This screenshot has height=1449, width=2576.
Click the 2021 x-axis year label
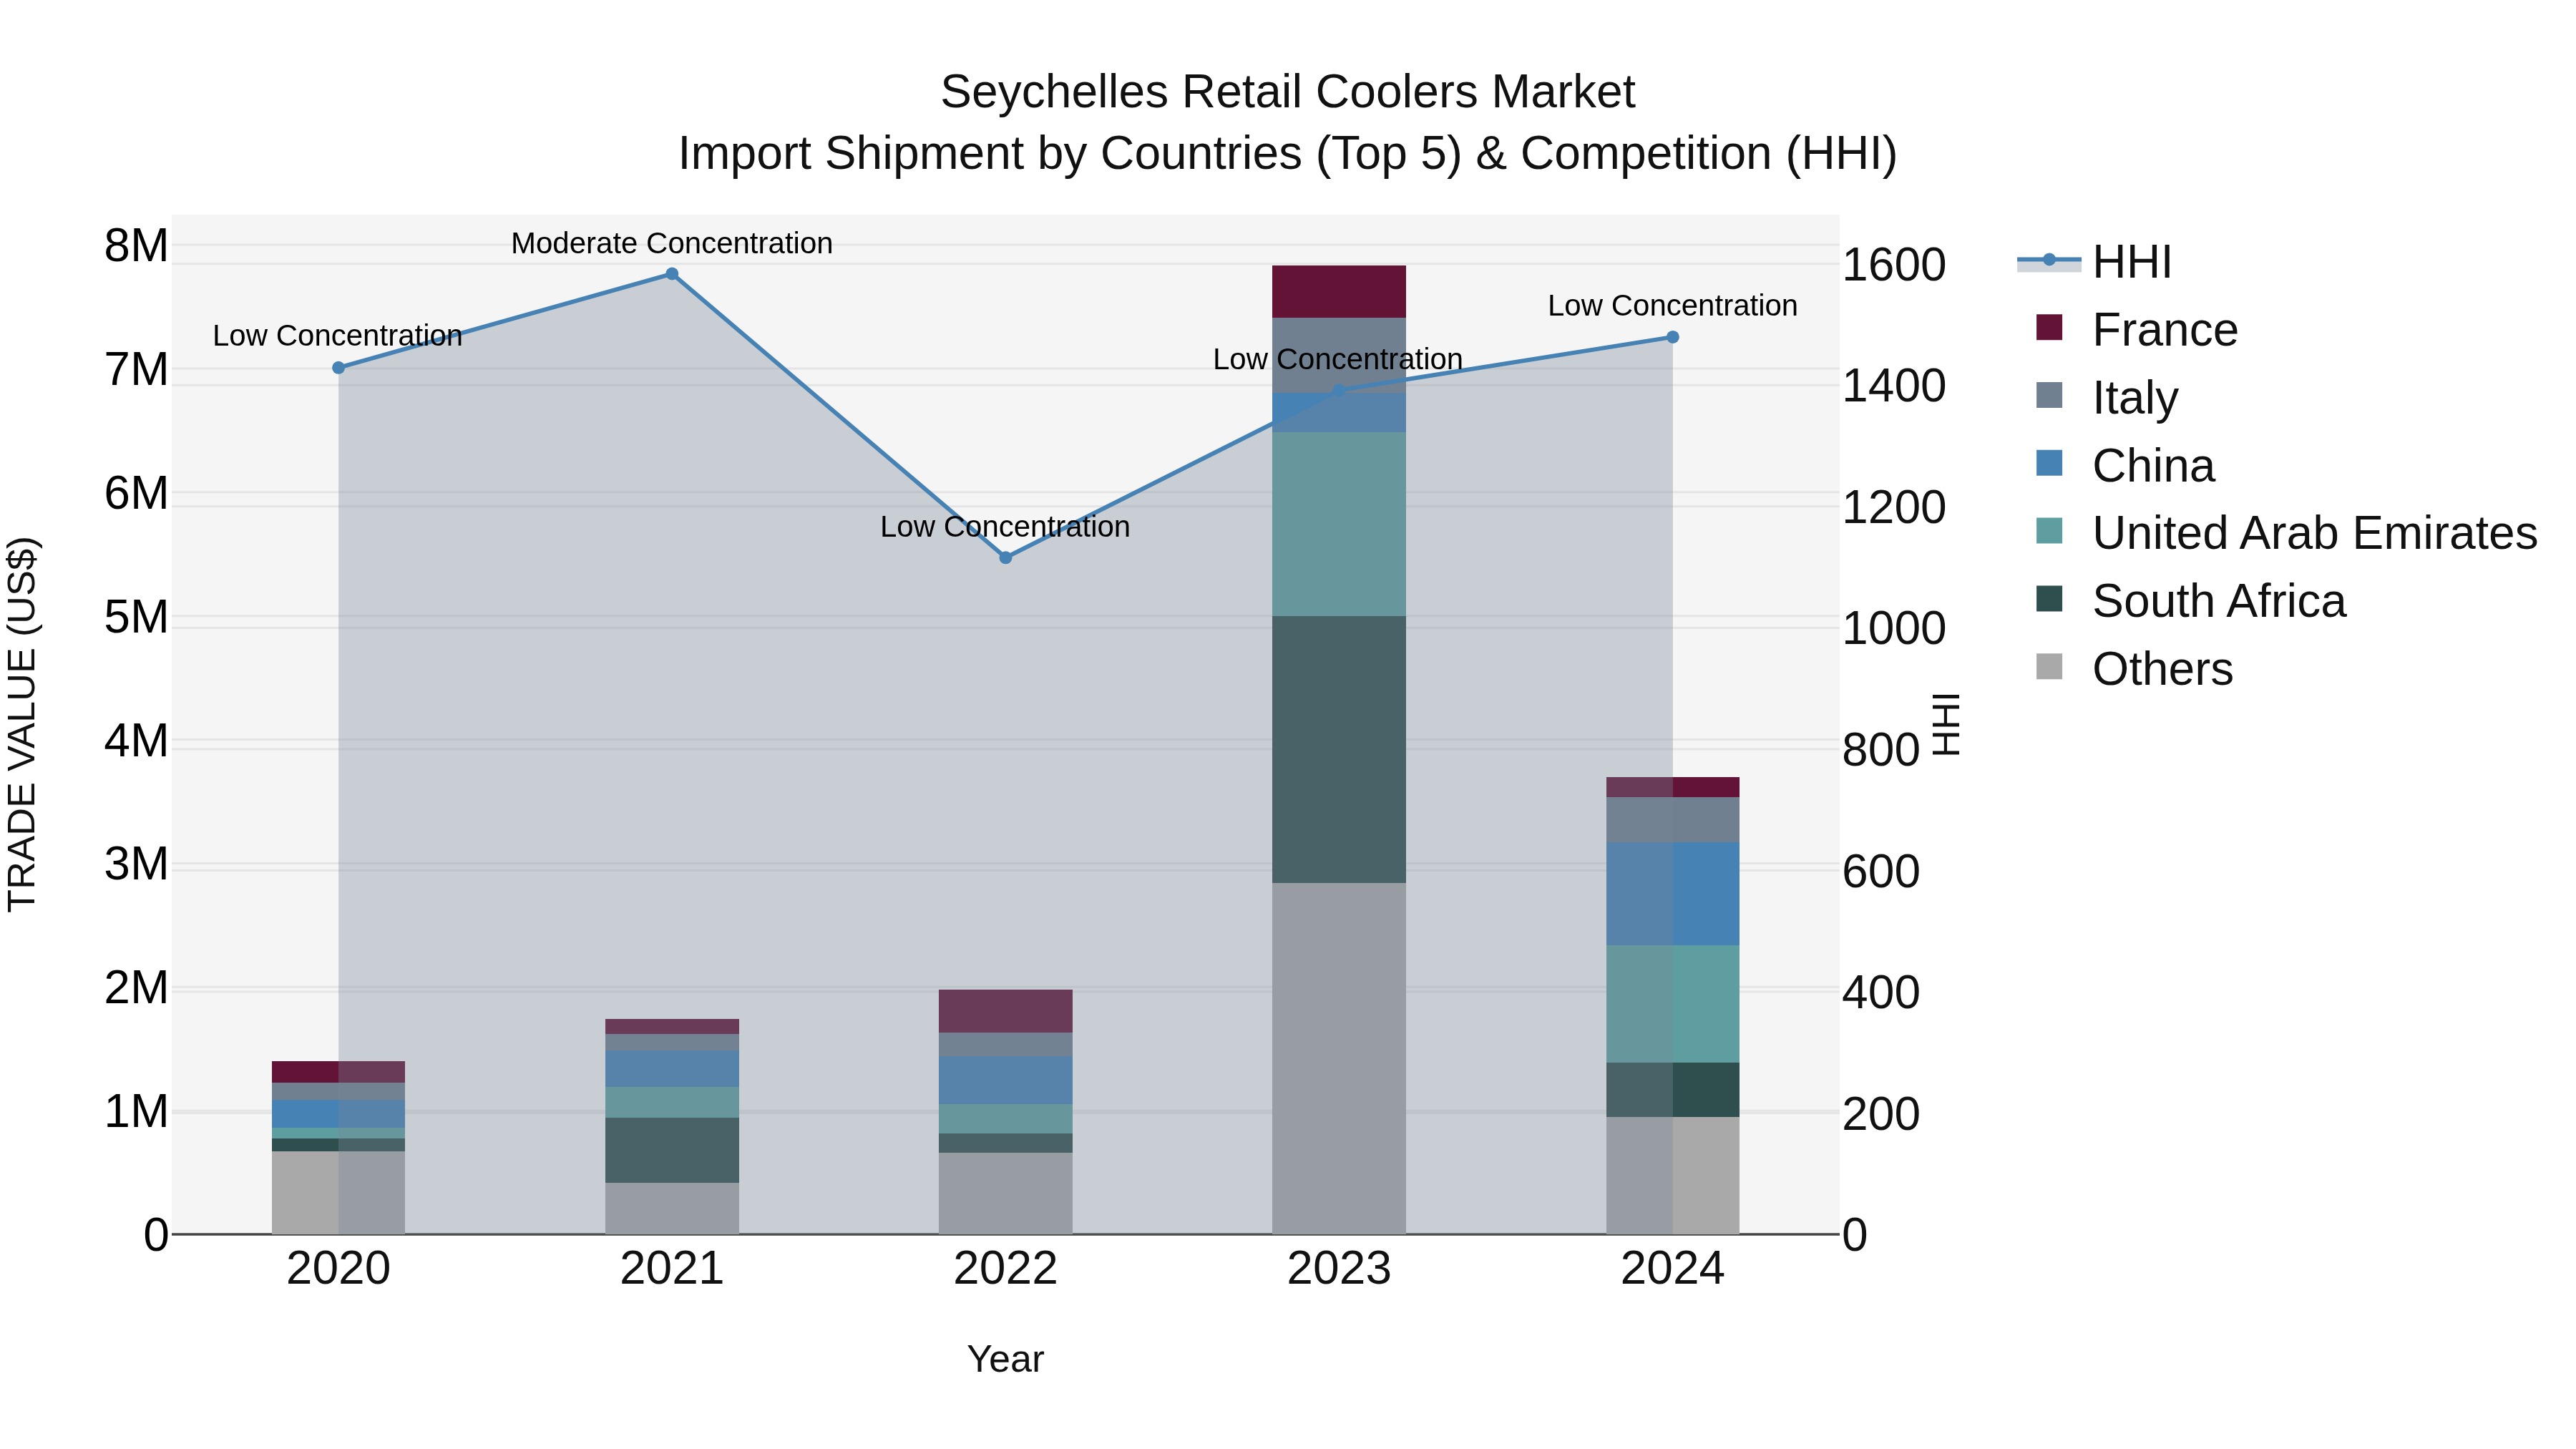[x=672, y=1269]
